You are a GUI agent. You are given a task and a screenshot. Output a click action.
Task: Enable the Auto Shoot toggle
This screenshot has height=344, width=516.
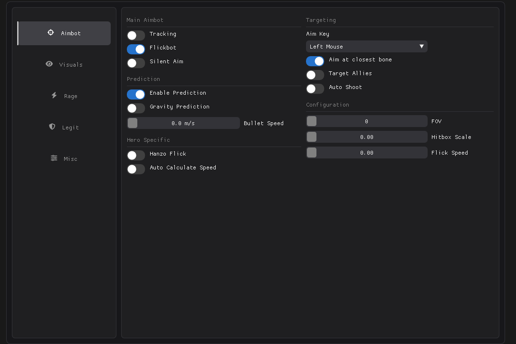pyautogui.click(x=315, y=88)
